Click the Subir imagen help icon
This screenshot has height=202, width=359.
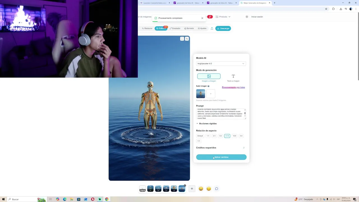(x=208, y=86)
